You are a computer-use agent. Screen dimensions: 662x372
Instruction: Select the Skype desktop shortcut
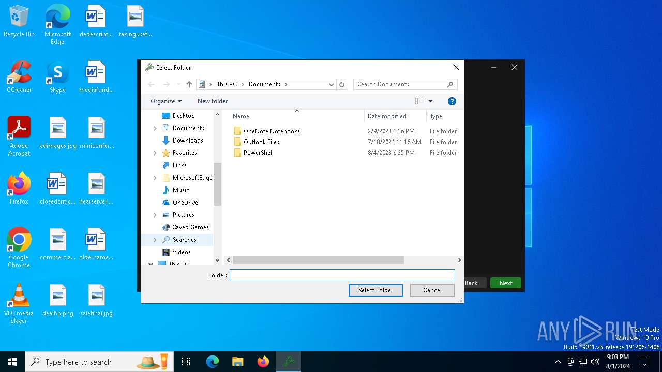click(57, 78)
